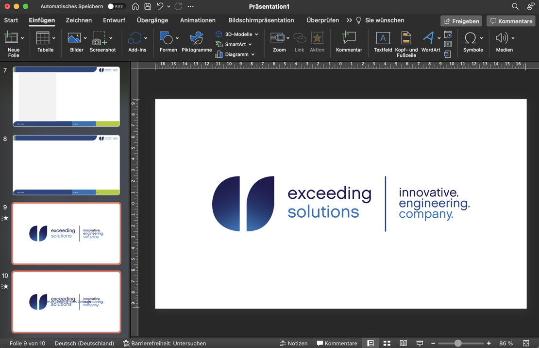This screenshot has height=348, width=539.
Task: Insert a Kommentar from the ribbon
Action: coord(349,42)
